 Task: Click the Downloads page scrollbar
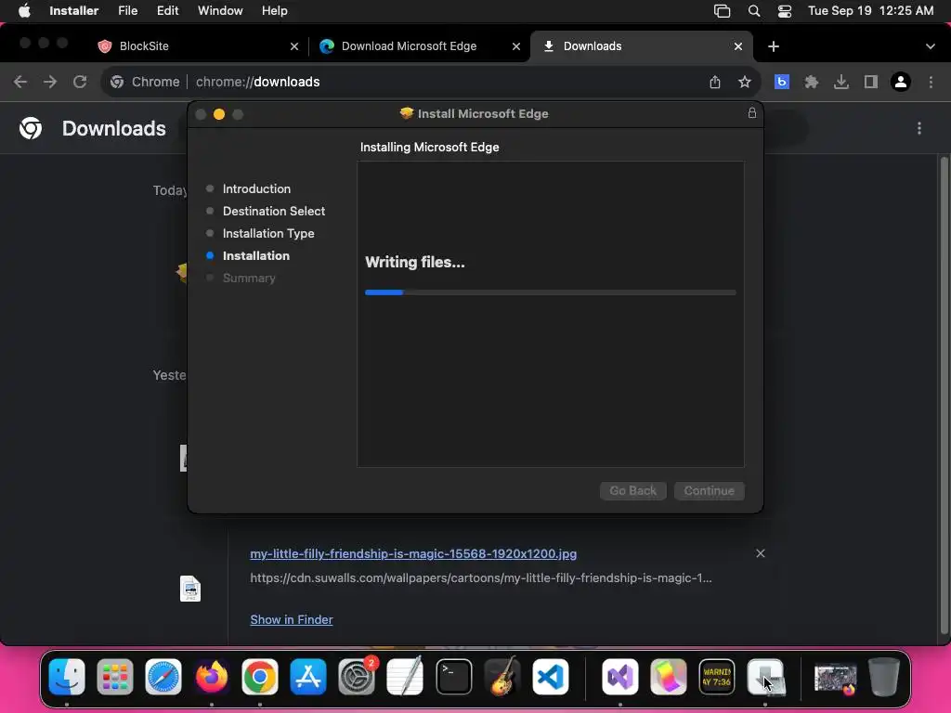point(944,395)
